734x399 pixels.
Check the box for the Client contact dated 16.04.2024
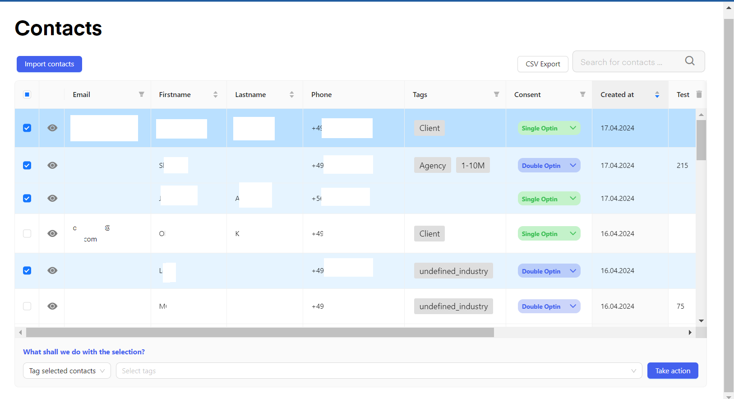pyautogui.click(x=27, y=234)
